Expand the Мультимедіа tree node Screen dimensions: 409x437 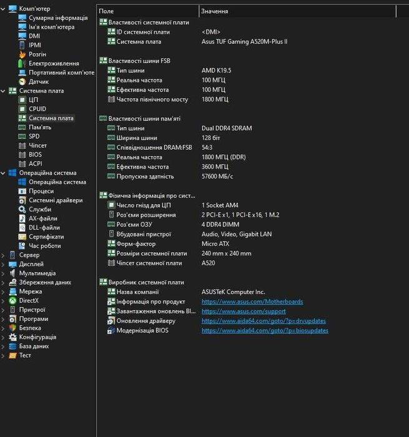point(3,273)
